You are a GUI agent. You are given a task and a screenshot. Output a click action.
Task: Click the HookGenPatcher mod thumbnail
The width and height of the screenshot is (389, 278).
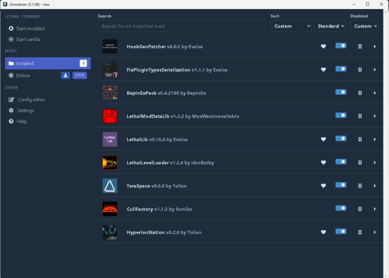[110, 46]
